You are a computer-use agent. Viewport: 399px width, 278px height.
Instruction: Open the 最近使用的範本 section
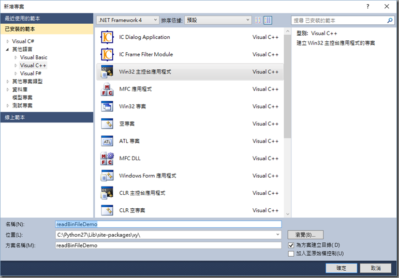tap(47, 19)
